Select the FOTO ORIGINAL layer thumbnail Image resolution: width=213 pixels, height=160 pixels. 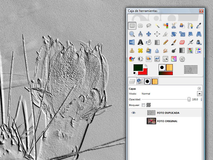pyautogui.click(x=151, y=121)
